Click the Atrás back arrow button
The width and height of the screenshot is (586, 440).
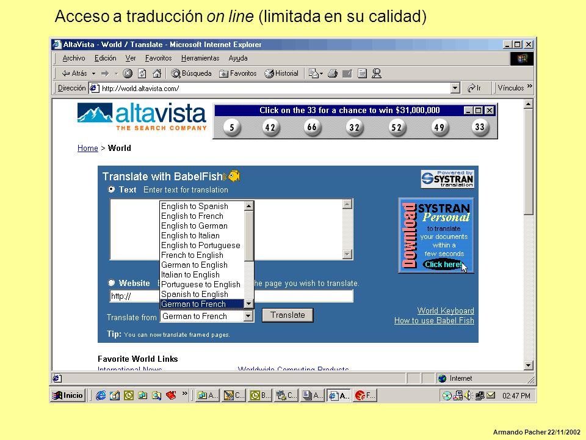tap(74, 73)
